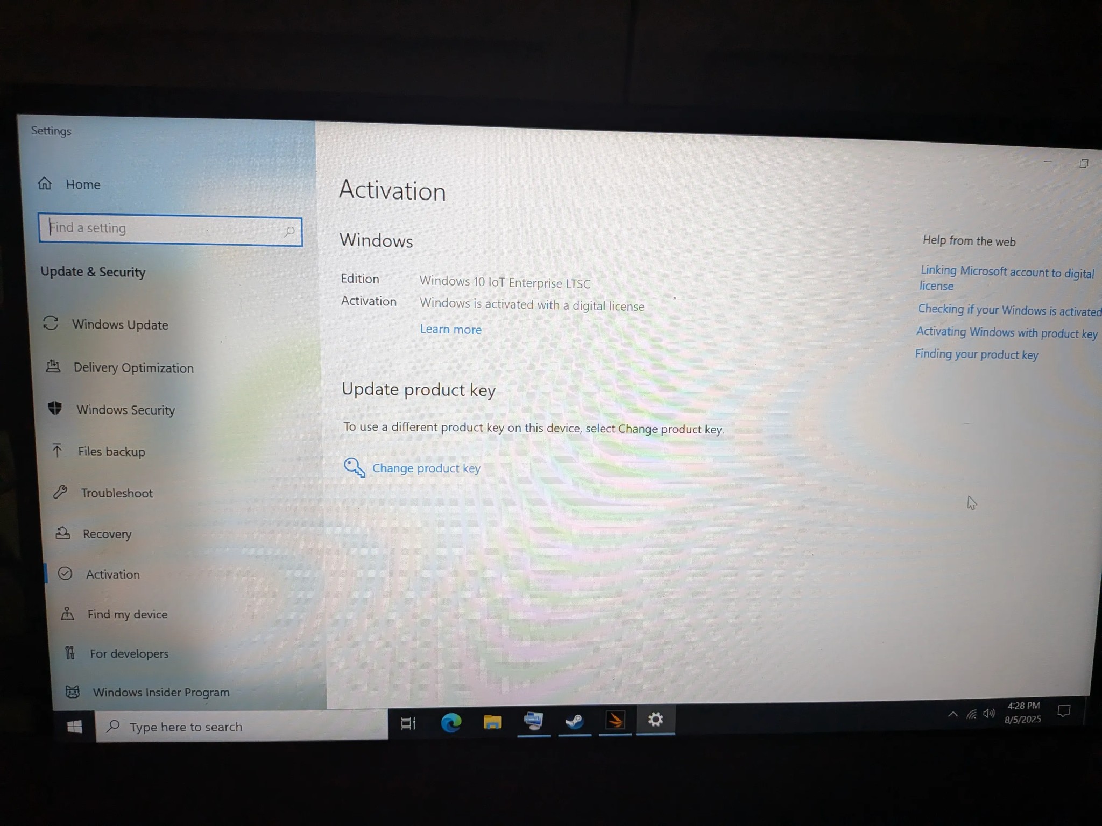The image size is (1102, 826).
Task: Click Learn more link under Activation
Action: [450, 330]
